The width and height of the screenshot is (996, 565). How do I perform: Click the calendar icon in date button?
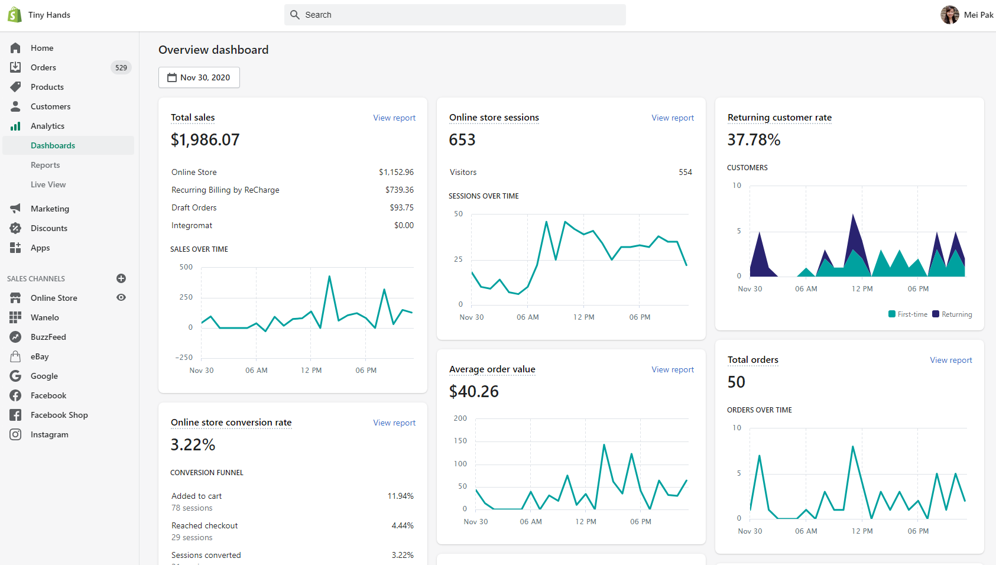click(172, 77)
